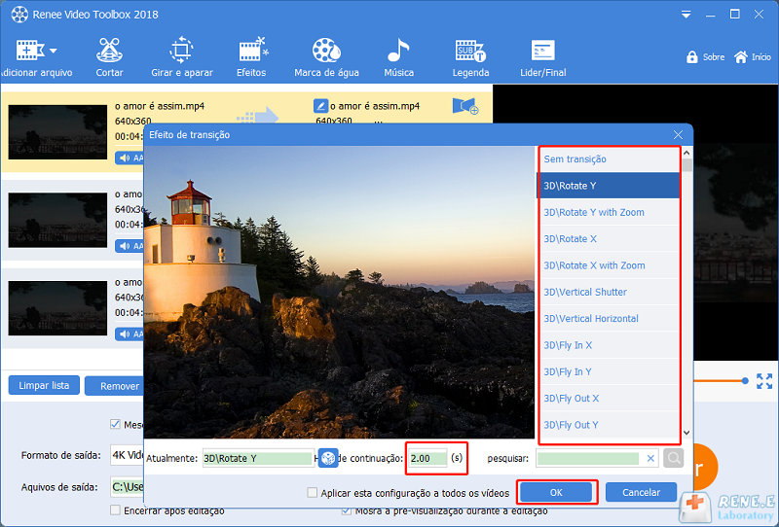Select the 3D\Fly Out Y transition
This screenshot has width=779, height=527.
[x=608, y=425]
